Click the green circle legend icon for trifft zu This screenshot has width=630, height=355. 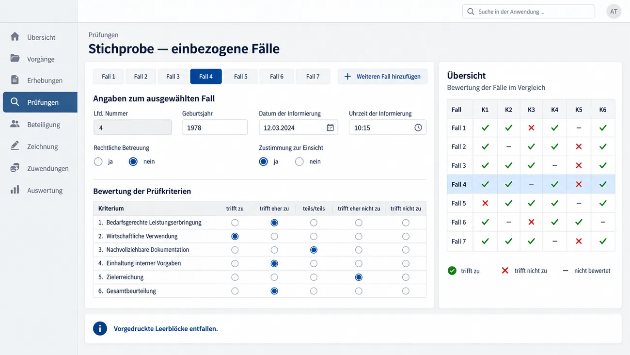click(452, 271)
